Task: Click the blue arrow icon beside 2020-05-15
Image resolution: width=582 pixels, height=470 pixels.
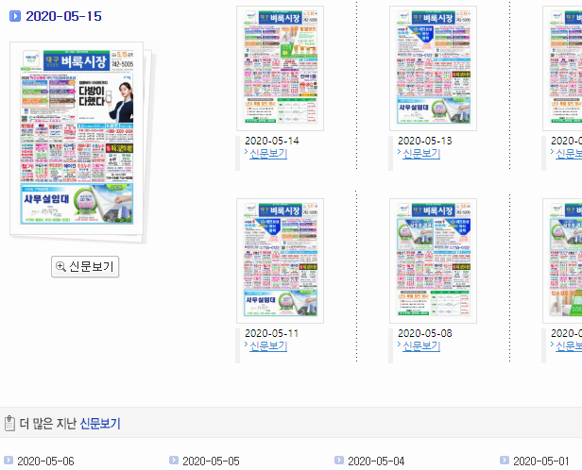Action: click(x=15, y=16)
